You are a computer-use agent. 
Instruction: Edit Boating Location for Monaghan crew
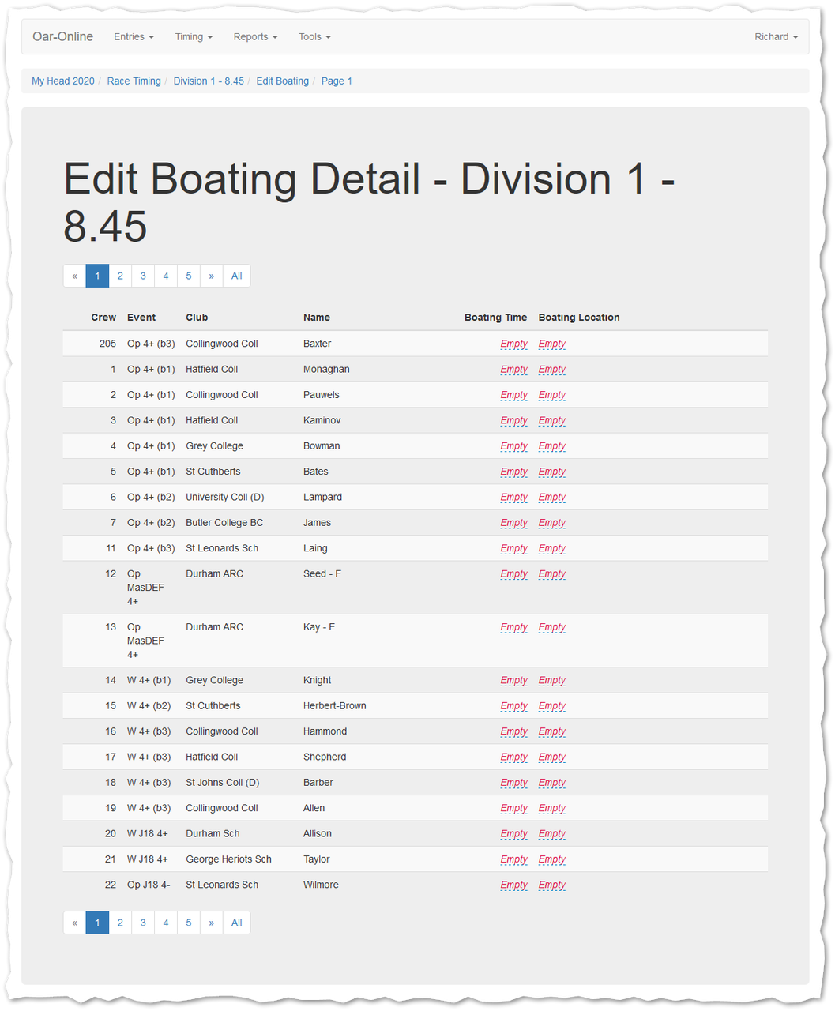552,370
